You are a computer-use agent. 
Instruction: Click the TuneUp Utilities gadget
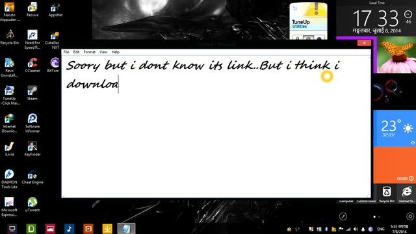[308, 21]
